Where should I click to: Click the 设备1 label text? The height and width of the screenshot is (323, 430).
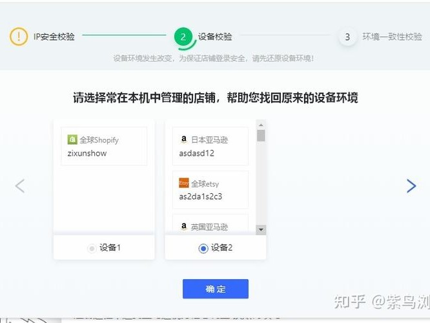[x=110, y=247]
